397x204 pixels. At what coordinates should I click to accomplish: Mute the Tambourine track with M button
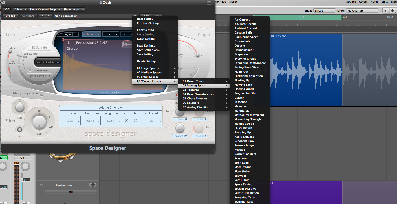tap(91, 185)
